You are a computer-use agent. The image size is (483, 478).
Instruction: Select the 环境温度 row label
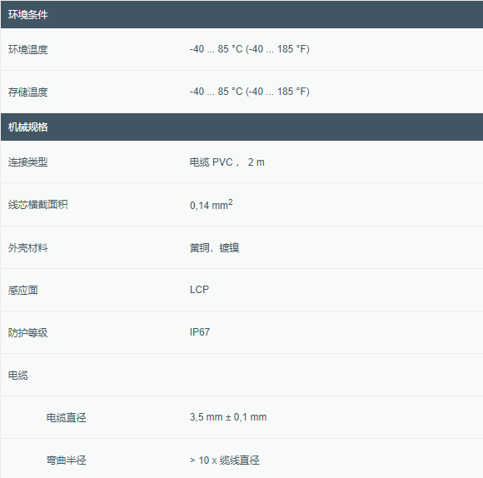pos(28,49)
